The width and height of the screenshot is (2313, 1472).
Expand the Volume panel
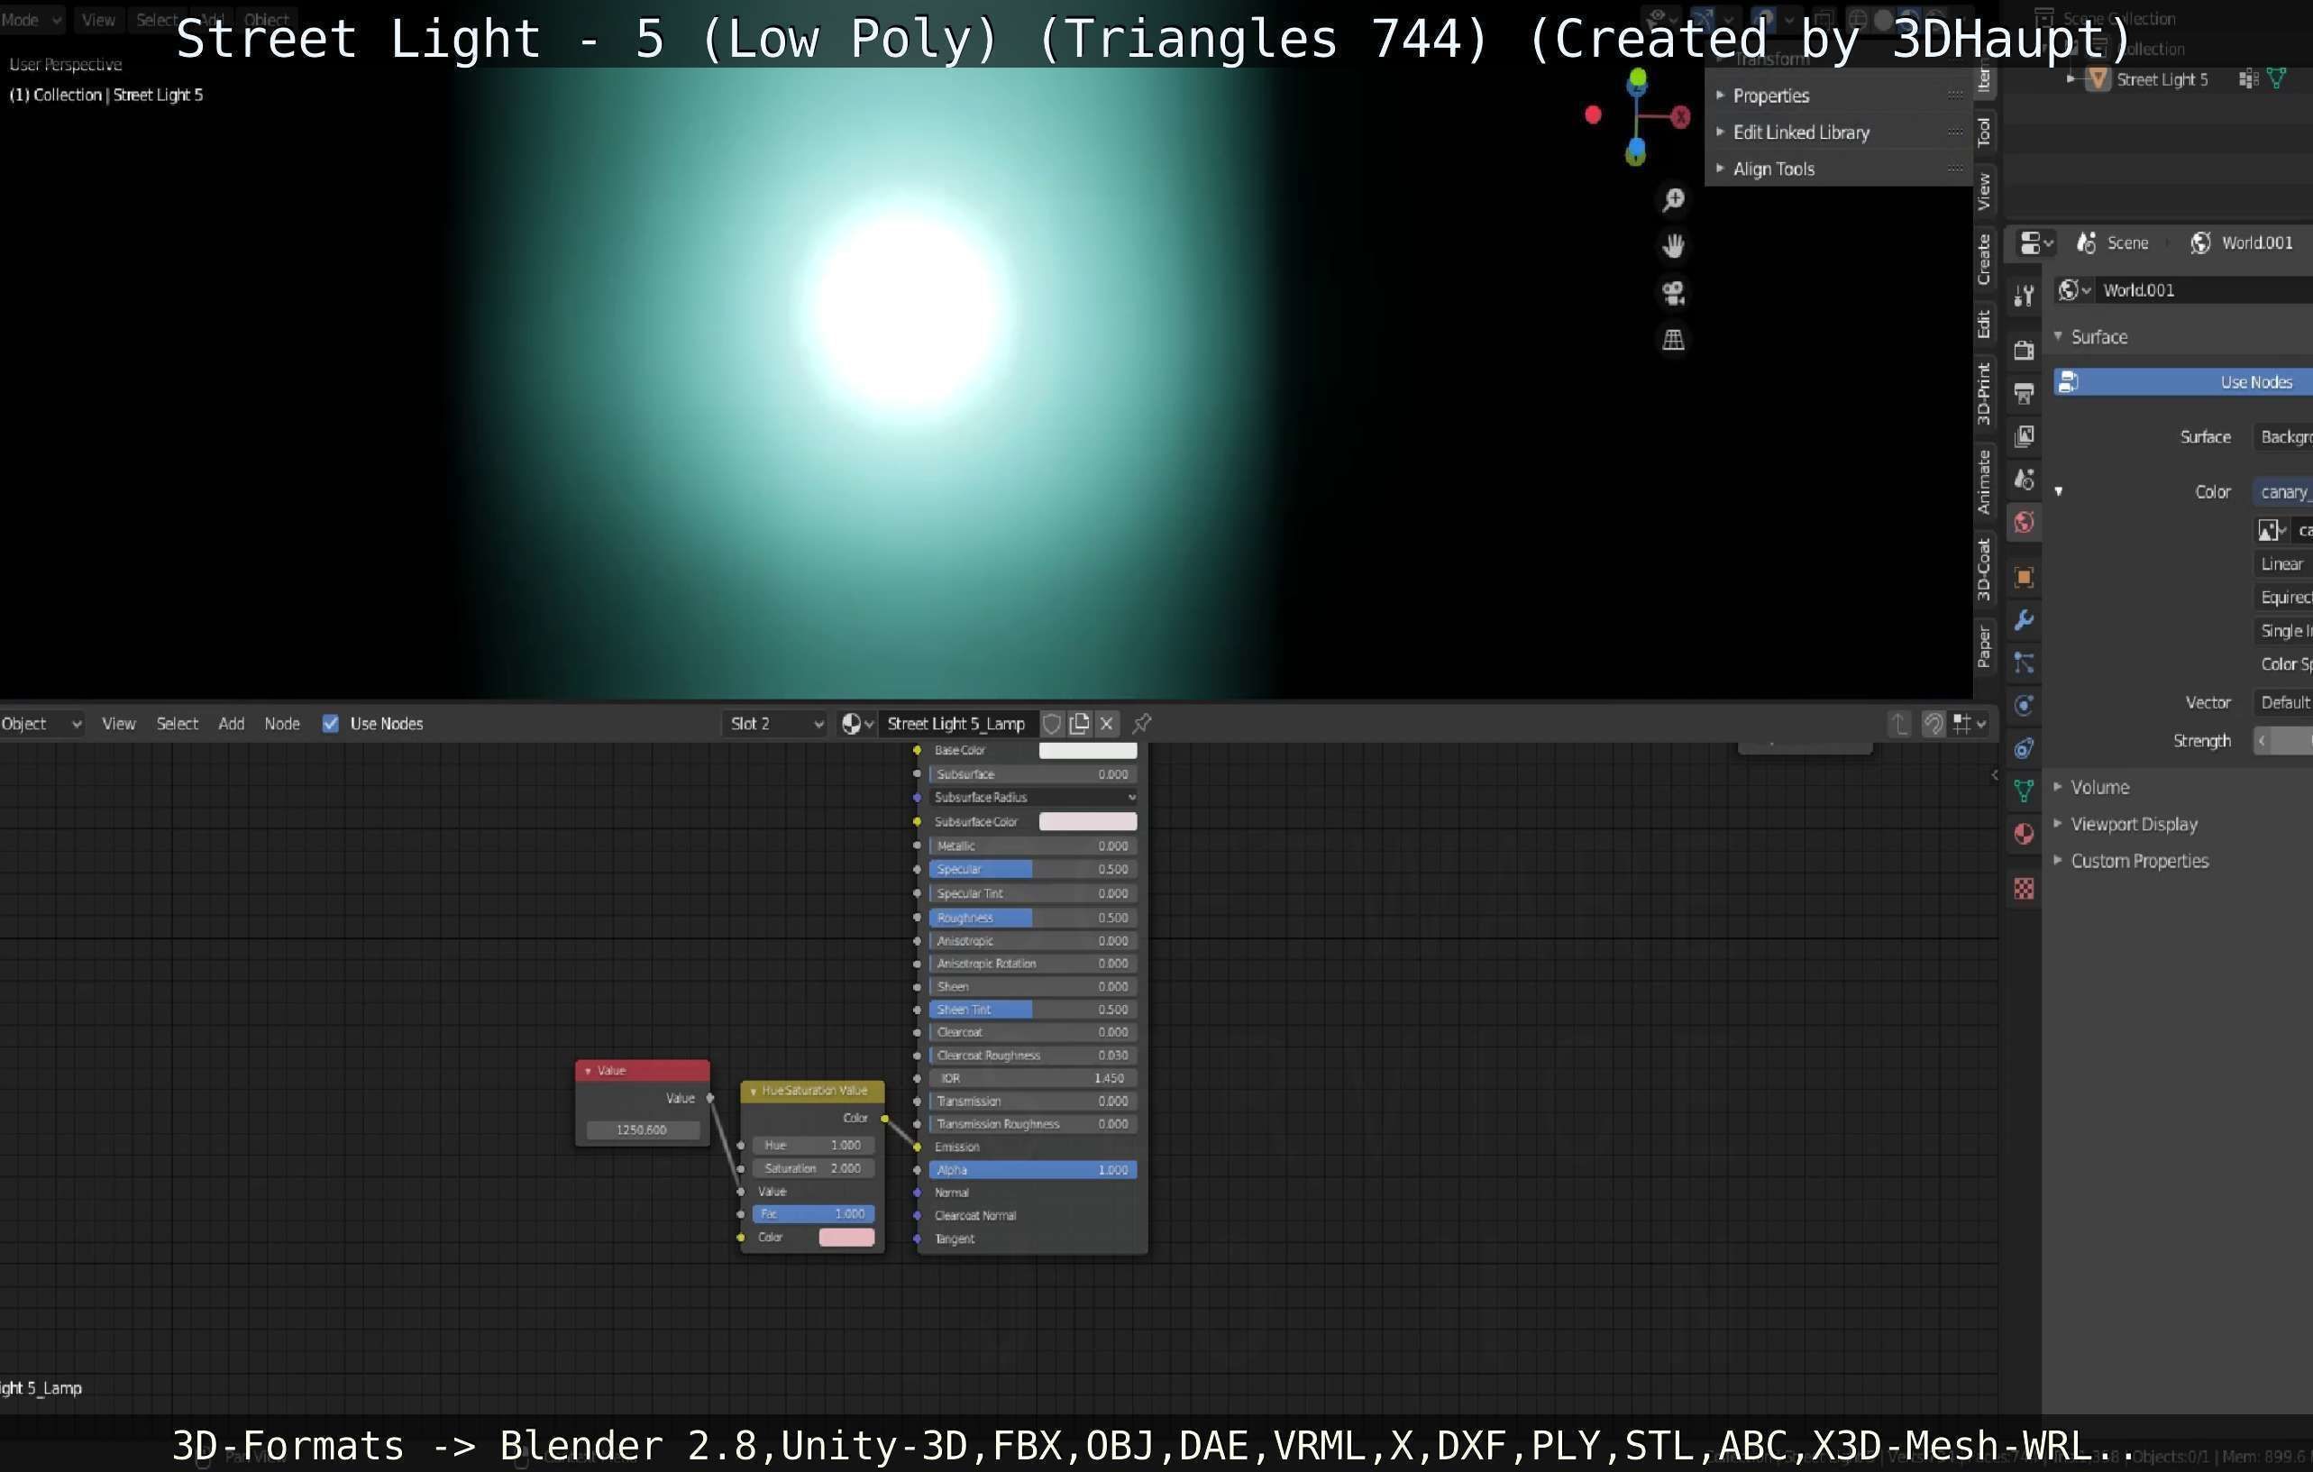click(2098, 787)
